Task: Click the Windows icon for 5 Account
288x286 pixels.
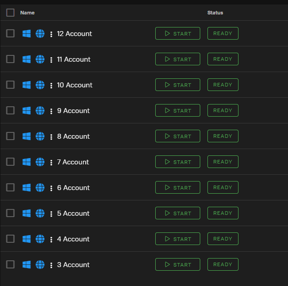Action: pos(27,213)
